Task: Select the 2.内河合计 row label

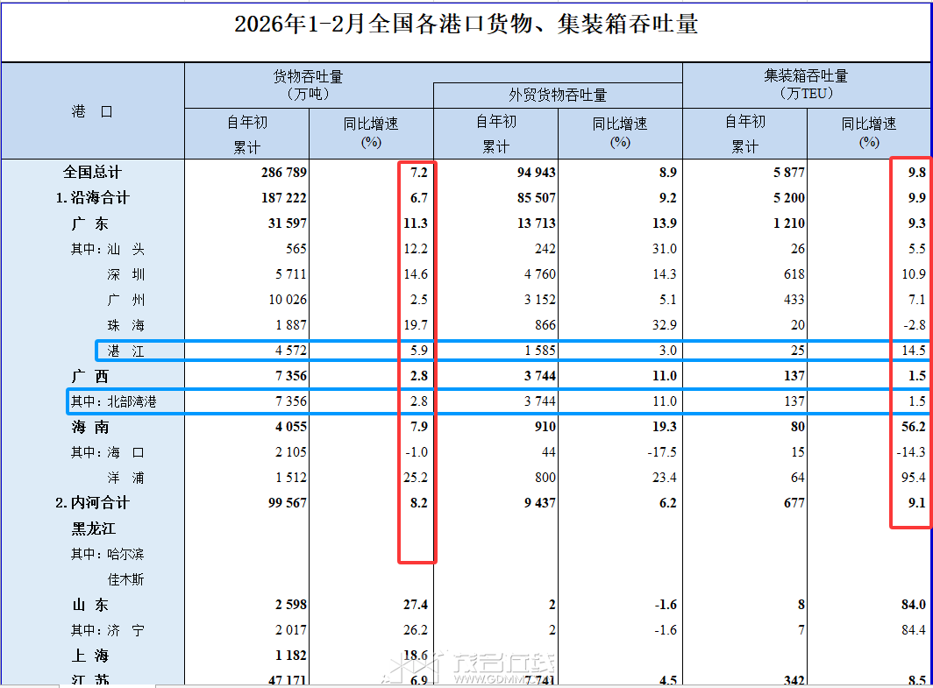Action: point(92,503)
